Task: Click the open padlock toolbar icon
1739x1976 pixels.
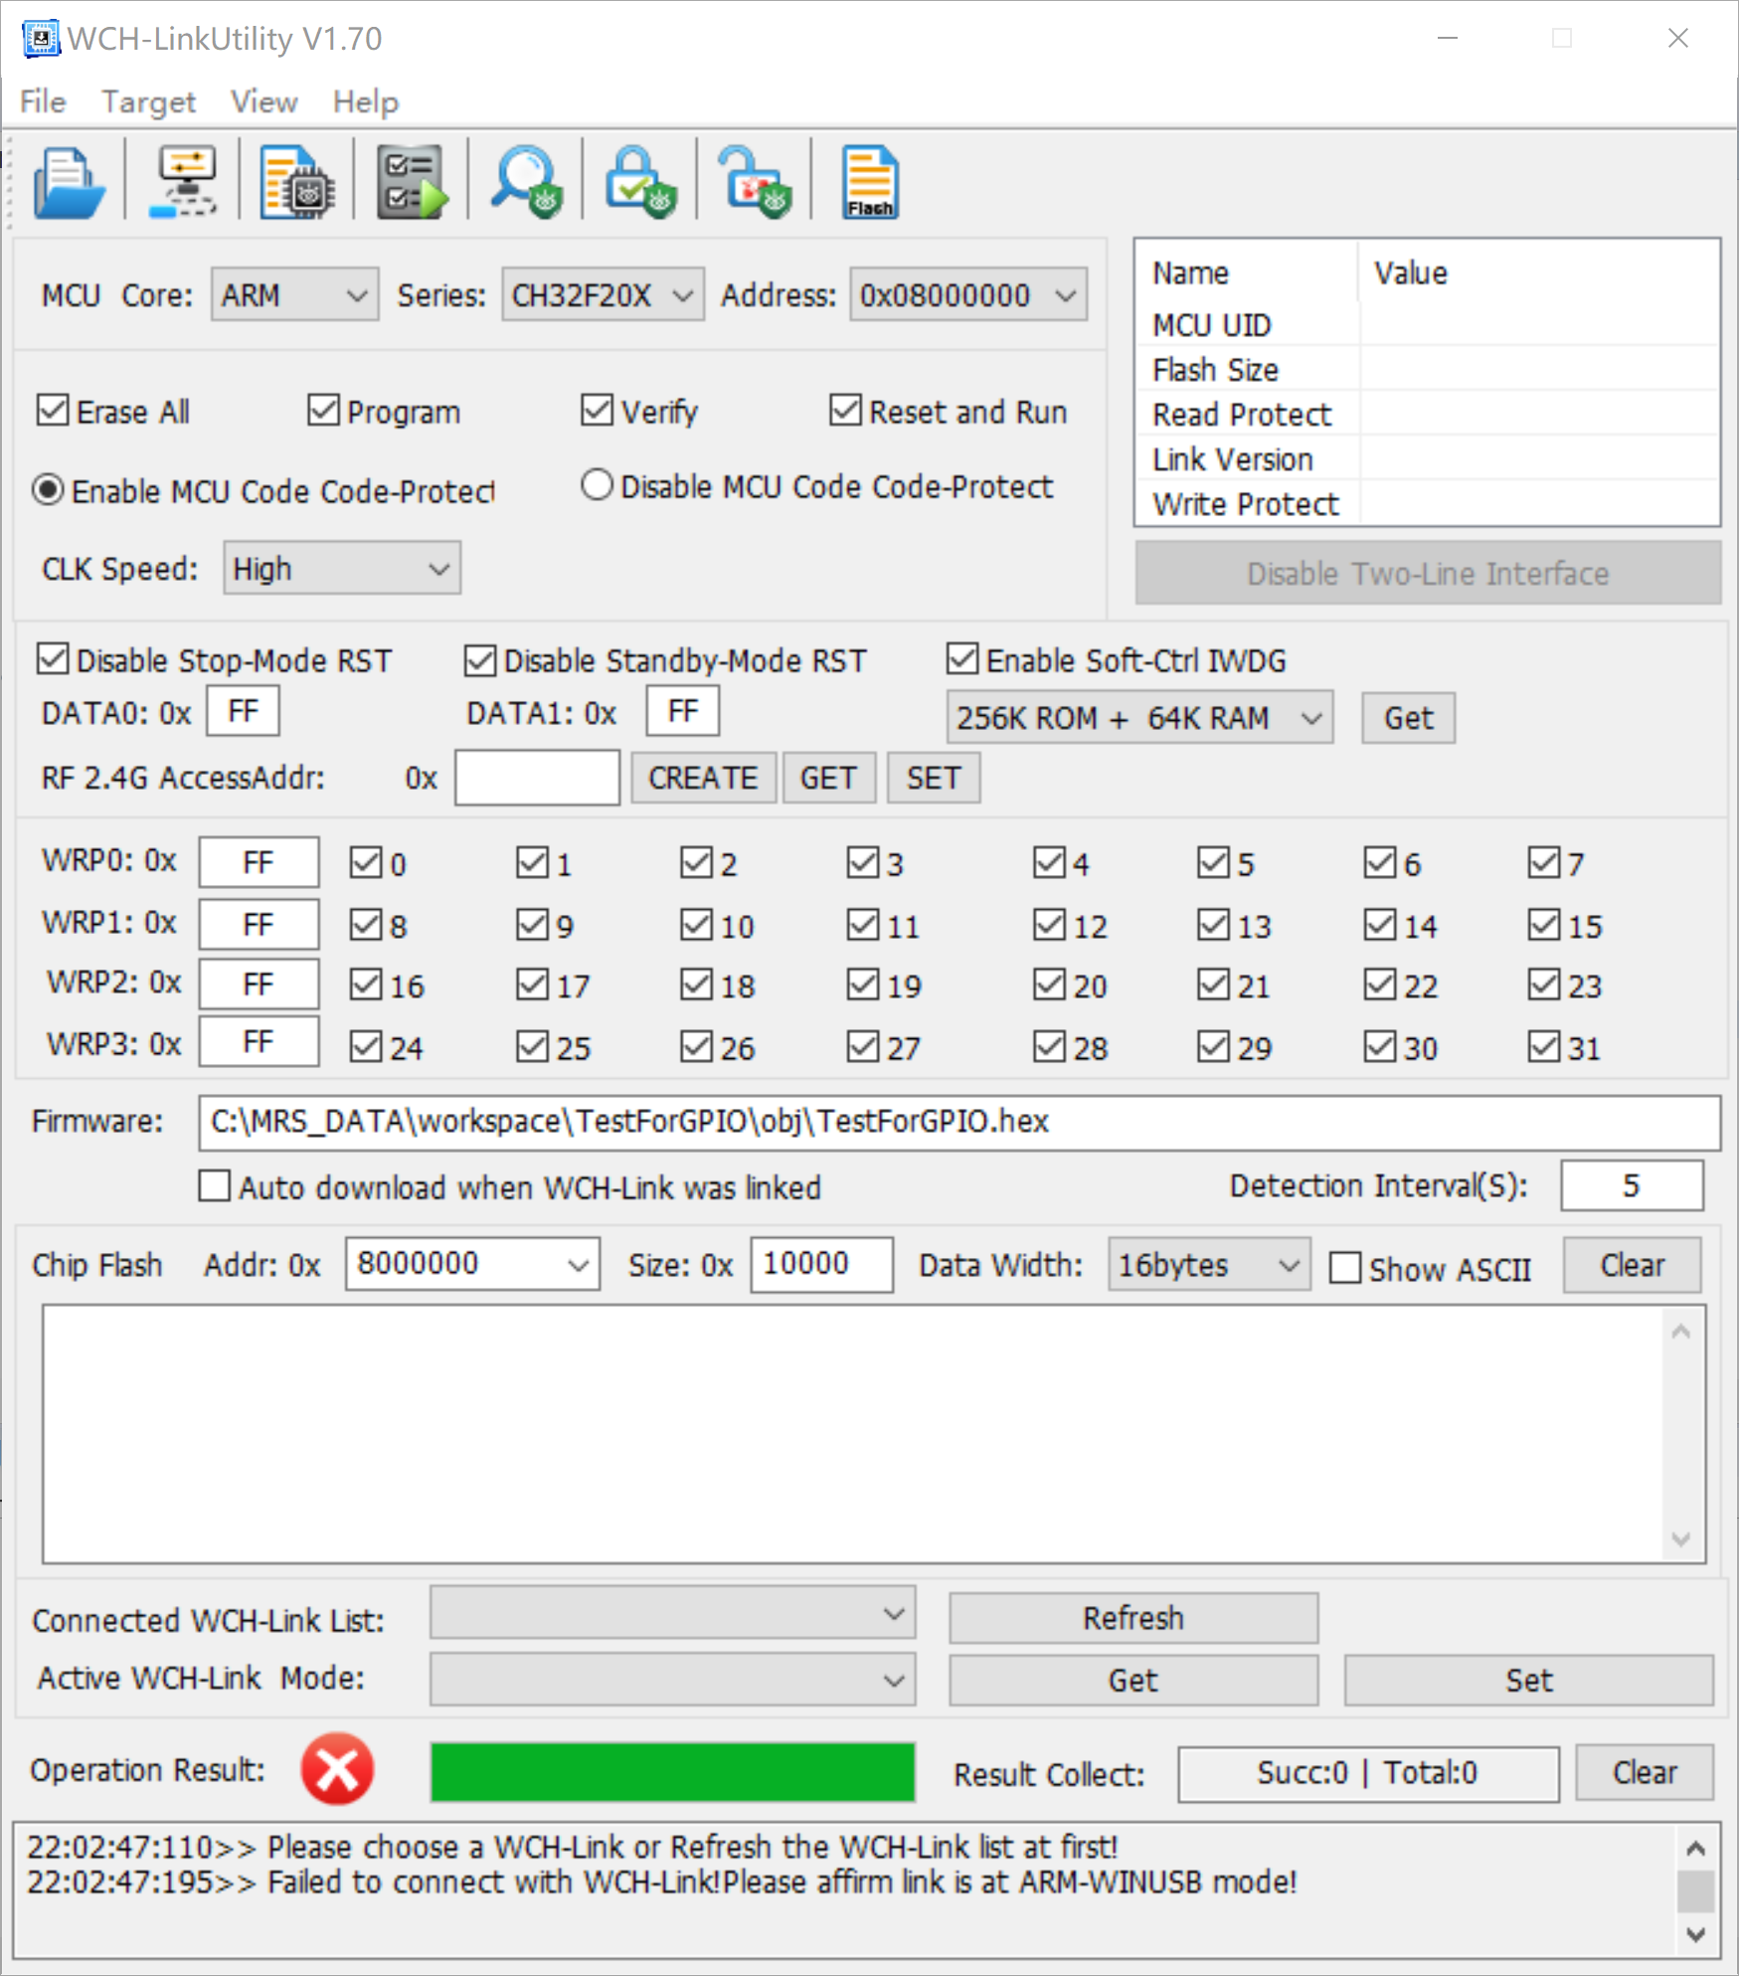Action: pyautogui.click(x=756, y=182)
